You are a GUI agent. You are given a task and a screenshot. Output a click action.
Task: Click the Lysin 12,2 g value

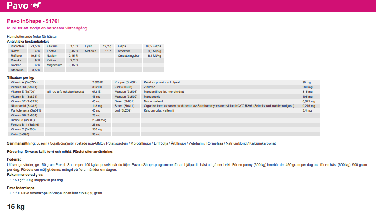point(107,47)
